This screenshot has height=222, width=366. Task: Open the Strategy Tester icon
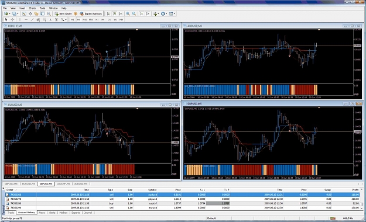coord(49,14)
